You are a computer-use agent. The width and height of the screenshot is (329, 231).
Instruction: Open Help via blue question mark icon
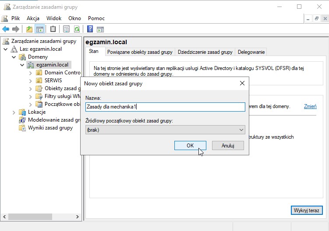(x=90, y=29)
